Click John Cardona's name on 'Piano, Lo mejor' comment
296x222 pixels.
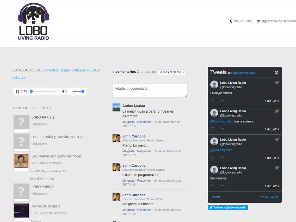pyautogui.click(x=134, y=136)
